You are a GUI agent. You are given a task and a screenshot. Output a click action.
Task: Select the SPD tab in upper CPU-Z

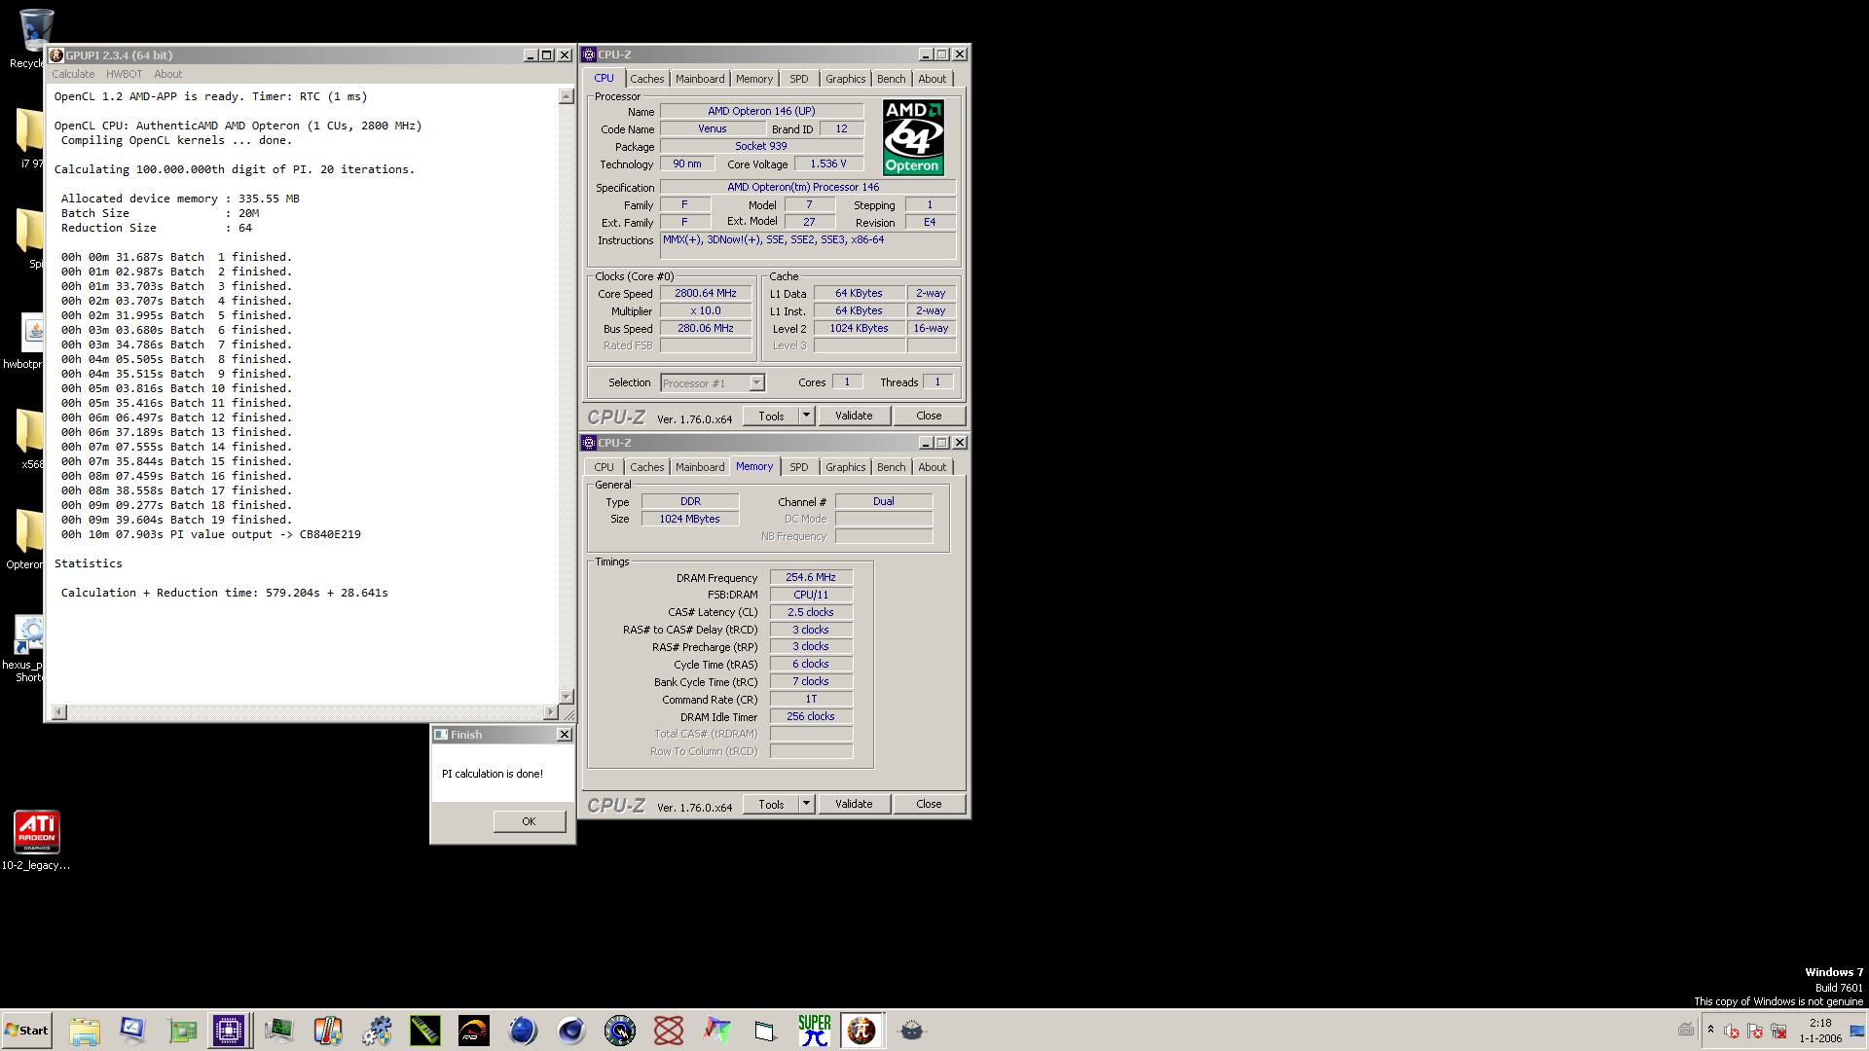[799, 79]
